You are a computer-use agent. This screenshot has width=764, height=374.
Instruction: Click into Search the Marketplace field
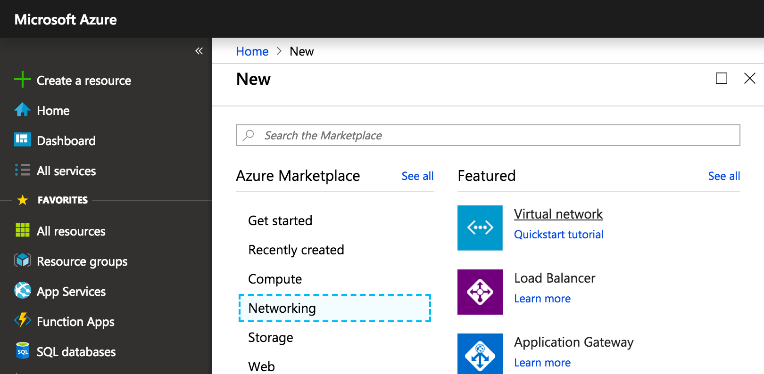tap(488, 135)
